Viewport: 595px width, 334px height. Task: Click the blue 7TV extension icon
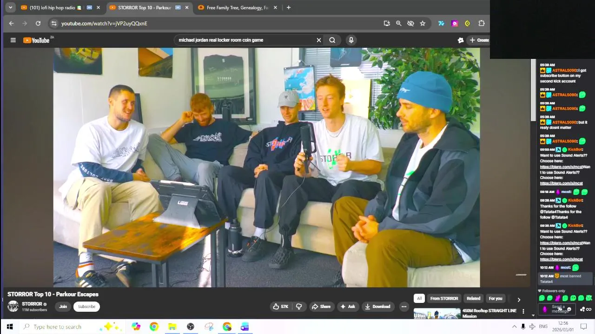click(441, 23)
